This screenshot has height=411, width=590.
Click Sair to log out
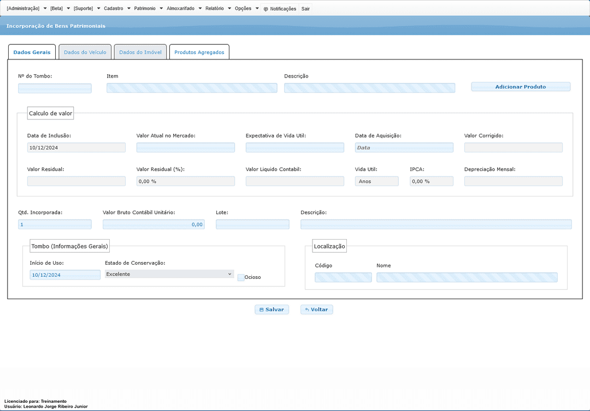[x=305, y=9]
